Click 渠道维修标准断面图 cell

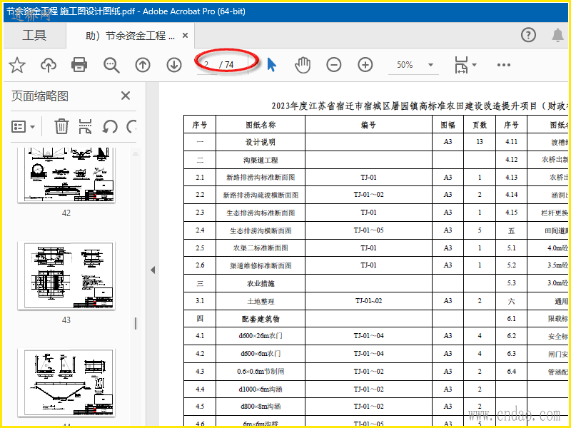click(261, 265)
